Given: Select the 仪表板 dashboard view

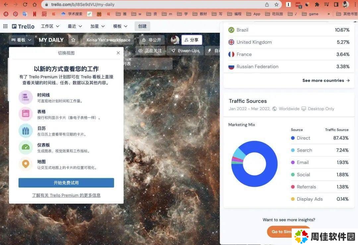Looking at the screenshot, I should pos(66,147).
